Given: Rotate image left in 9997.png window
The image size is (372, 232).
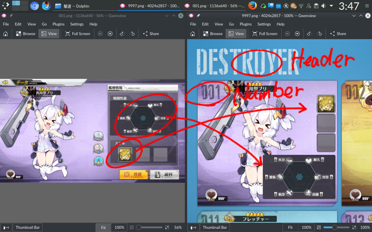Looking at the screenshot, I should point(310,34).
